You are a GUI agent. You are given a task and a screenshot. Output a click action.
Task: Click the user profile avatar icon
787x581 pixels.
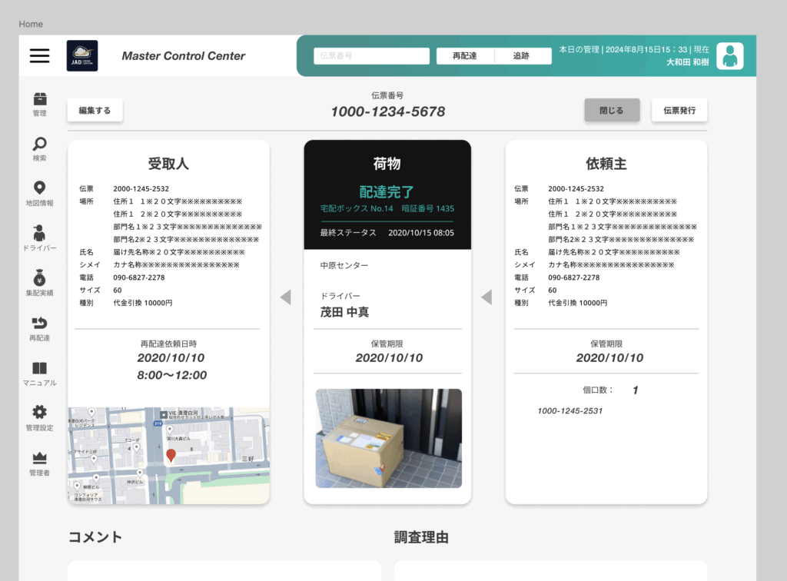point(729,56)
